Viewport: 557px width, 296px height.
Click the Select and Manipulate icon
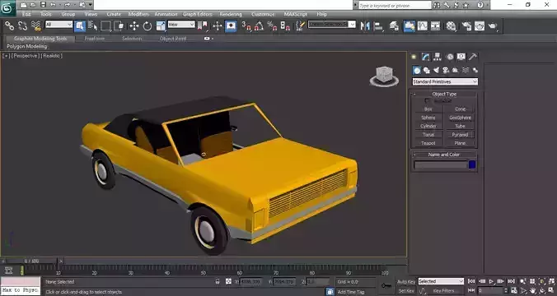(217, 25)
